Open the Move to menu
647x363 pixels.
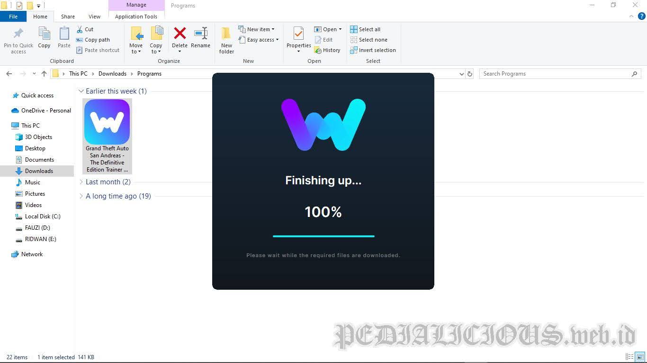pos(136,40)
